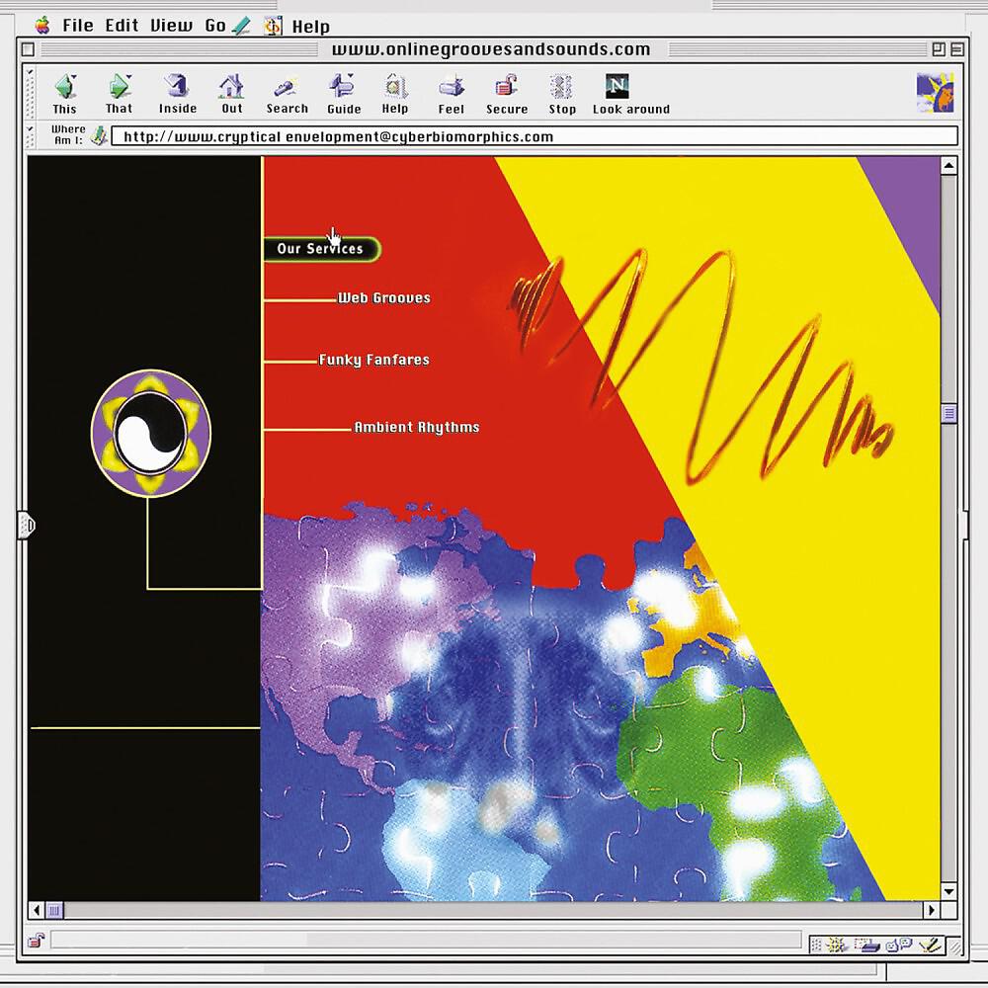Open Navigator from the component bar
988x988 pixels.
[x=837, y=944]
